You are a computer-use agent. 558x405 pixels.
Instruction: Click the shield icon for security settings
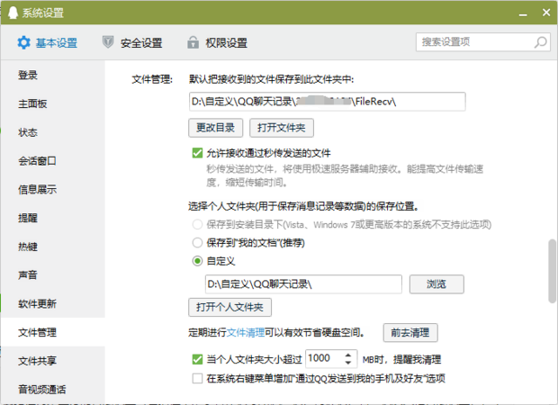pos(109,42)
